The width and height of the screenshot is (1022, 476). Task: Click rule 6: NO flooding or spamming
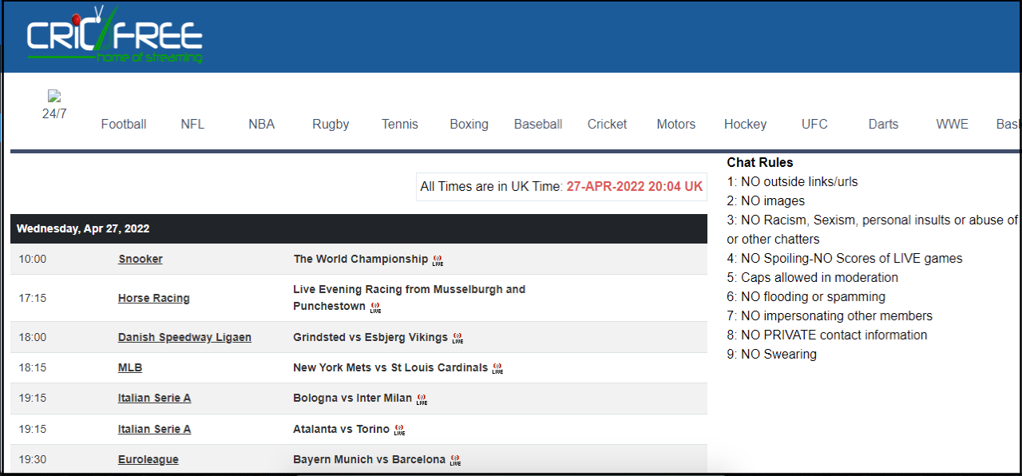tap(806, 296)
